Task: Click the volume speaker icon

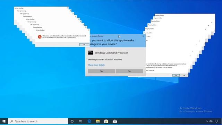Action: tap(211, 121)
